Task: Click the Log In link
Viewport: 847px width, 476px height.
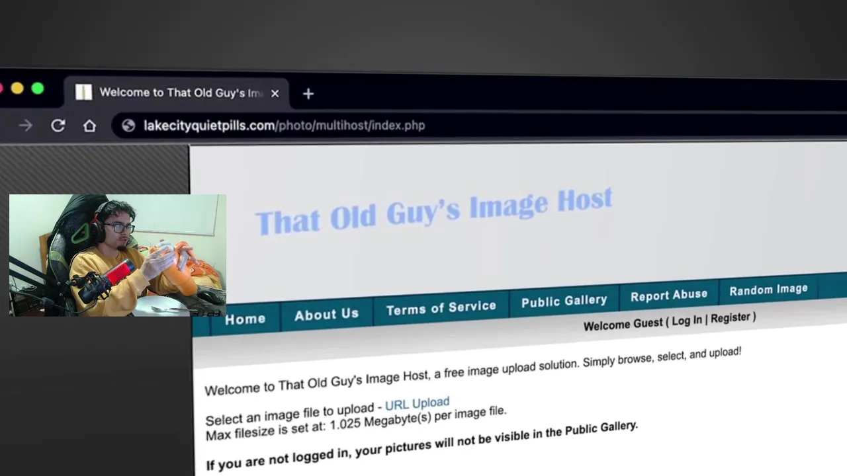Action: [x=687, y=321]
